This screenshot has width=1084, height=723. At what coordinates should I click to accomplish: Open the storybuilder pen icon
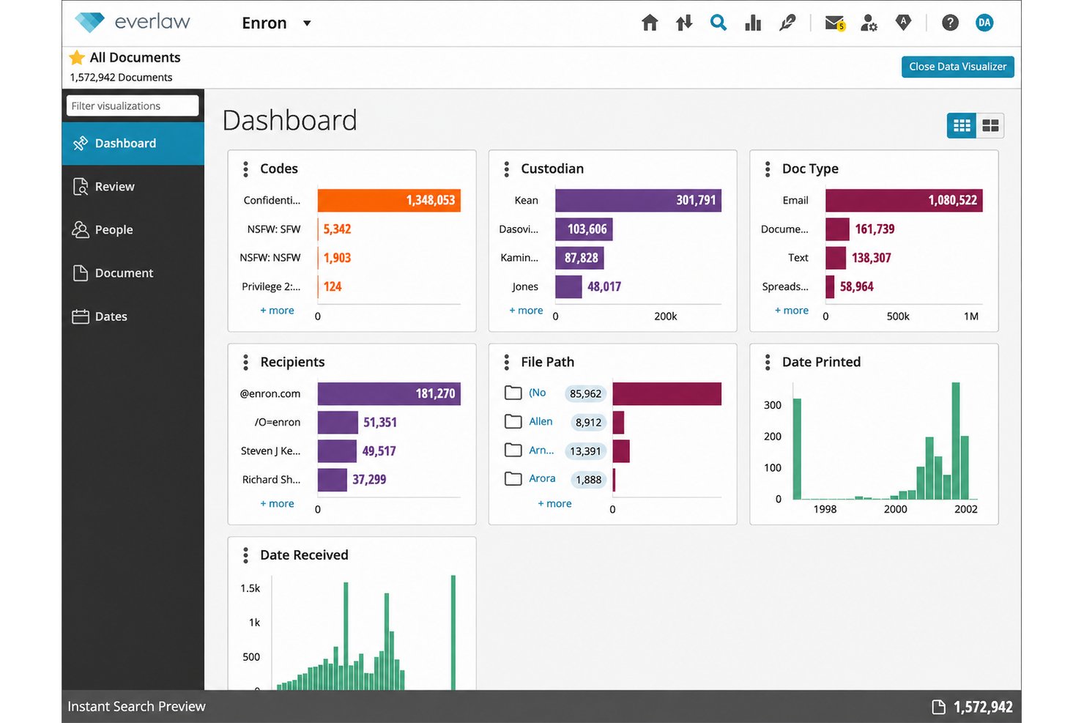click(x=787, y=23)
